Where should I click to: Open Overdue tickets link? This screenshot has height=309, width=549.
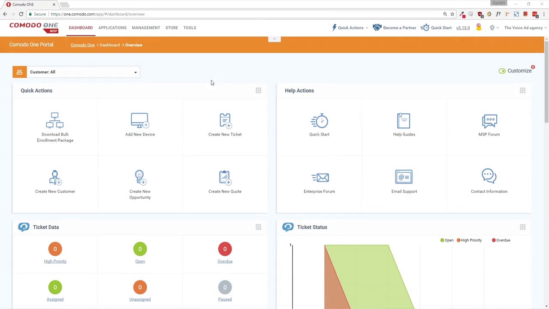pos(225,261)
